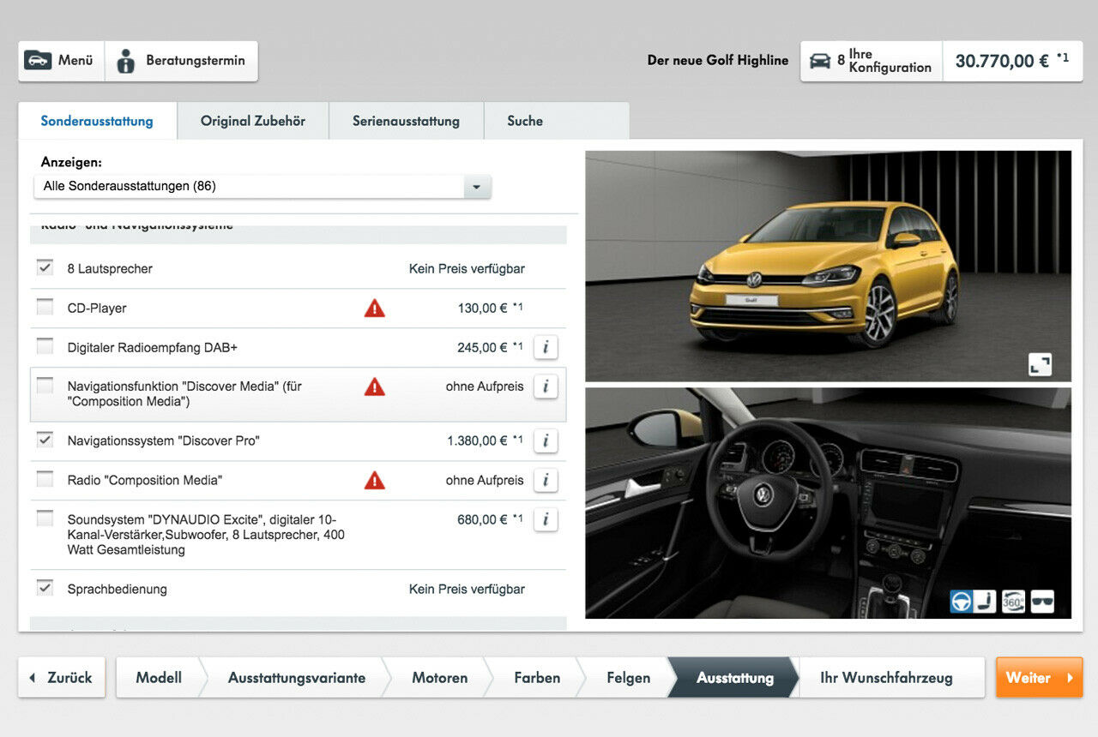
Task: Uncheck Navigationssystem Discover Pro
Action: 45,440
